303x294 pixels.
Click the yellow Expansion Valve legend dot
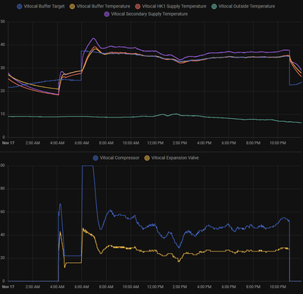[147, 158]
